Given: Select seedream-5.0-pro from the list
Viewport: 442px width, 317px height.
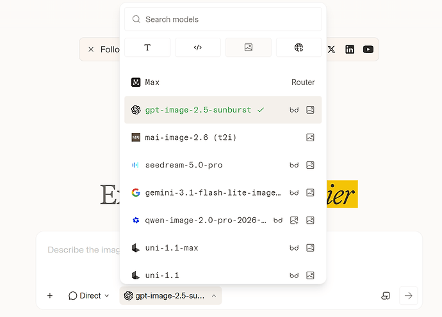Looking at the screenshot, I should point(223,165).
